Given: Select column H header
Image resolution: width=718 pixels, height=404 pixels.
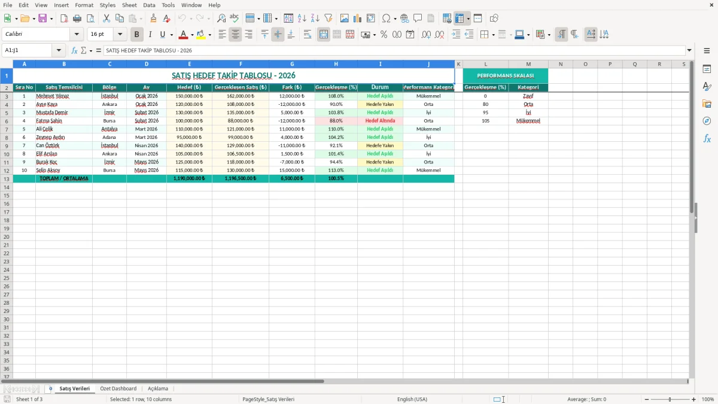Looking at the screenshot, I should tap(336, 64).
